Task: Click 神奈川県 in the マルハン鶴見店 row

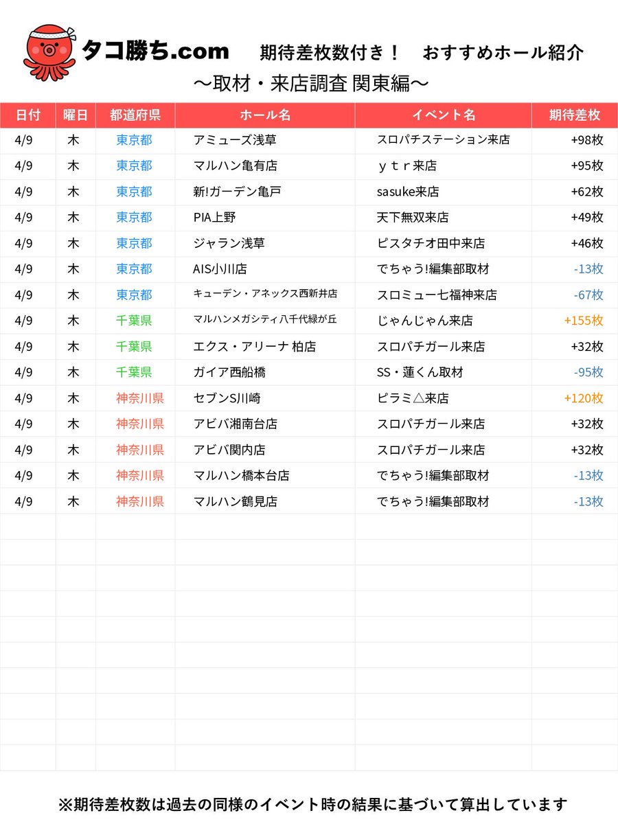Action: point(140,501)
